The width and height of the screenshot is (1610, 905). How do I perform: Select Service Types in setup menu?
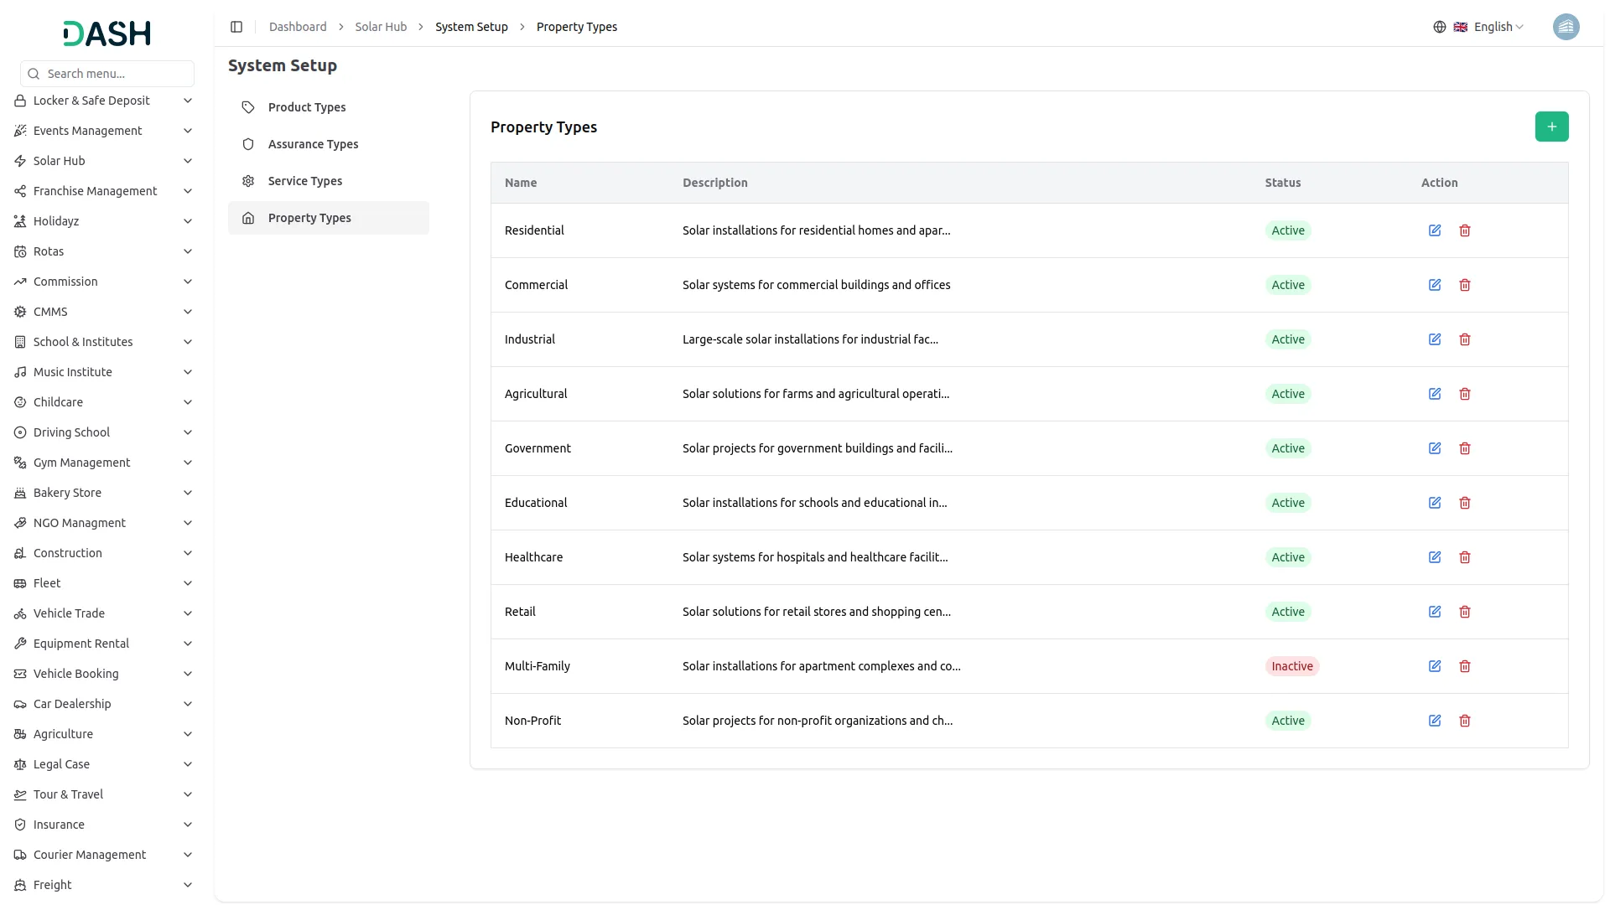pos(305,181)
